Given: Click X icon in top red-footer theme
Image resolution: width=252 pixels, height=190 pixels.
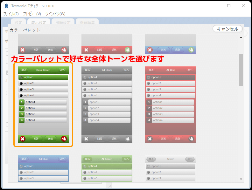Looking at the screenshot, I should (86, 50).
